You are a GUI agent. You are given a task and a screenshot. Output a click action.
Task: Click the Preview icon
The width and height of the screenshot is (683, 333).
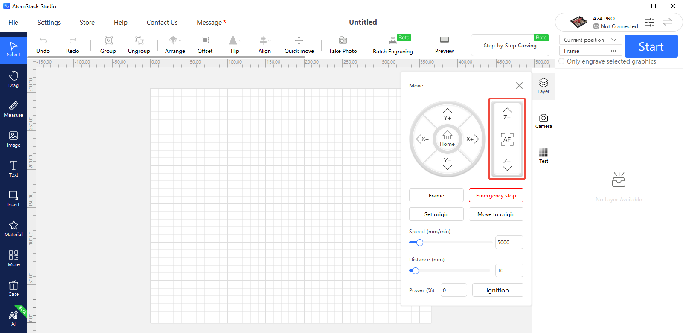pyautogui.click(x=445, y=45)
